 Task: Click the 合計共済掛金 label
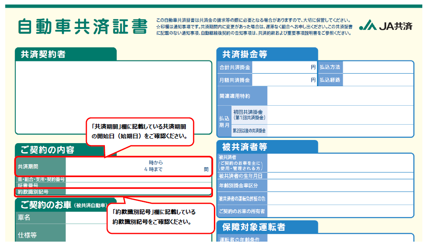235,67
